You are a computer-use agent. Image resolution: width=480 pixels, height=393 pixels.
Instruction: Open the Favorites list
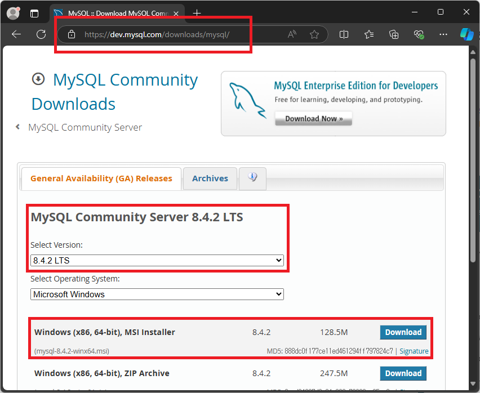[x=369, y=34]
